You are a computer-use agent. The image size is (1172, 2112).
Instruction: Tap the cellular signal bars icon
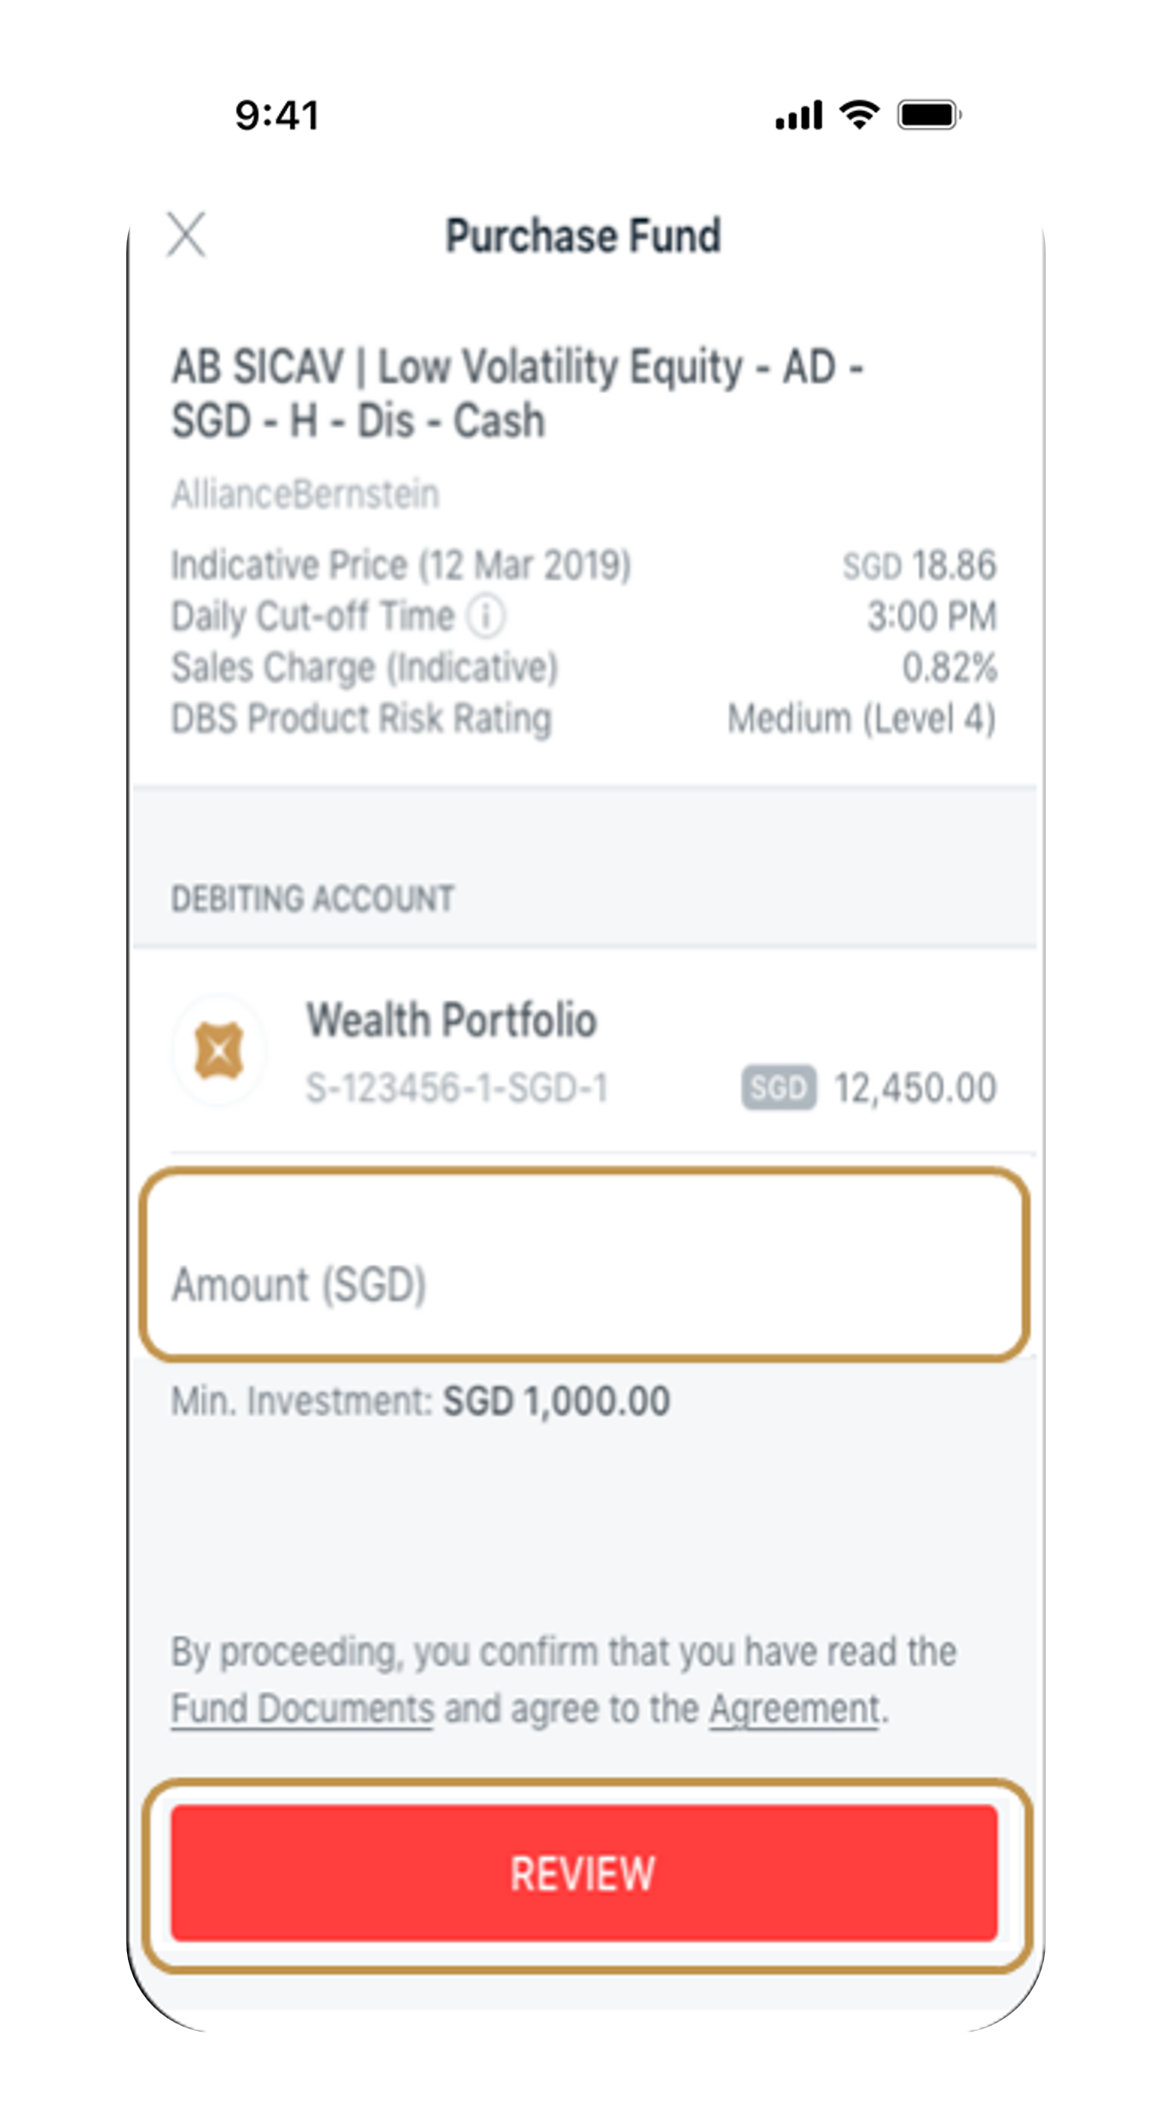click(798, 114)
